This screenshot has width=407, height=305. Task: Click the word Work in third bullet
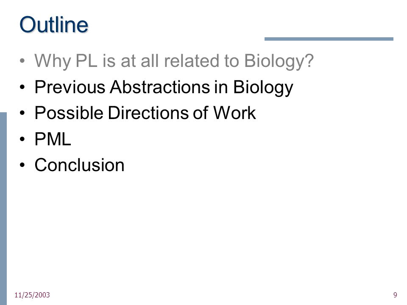[234, 113]
